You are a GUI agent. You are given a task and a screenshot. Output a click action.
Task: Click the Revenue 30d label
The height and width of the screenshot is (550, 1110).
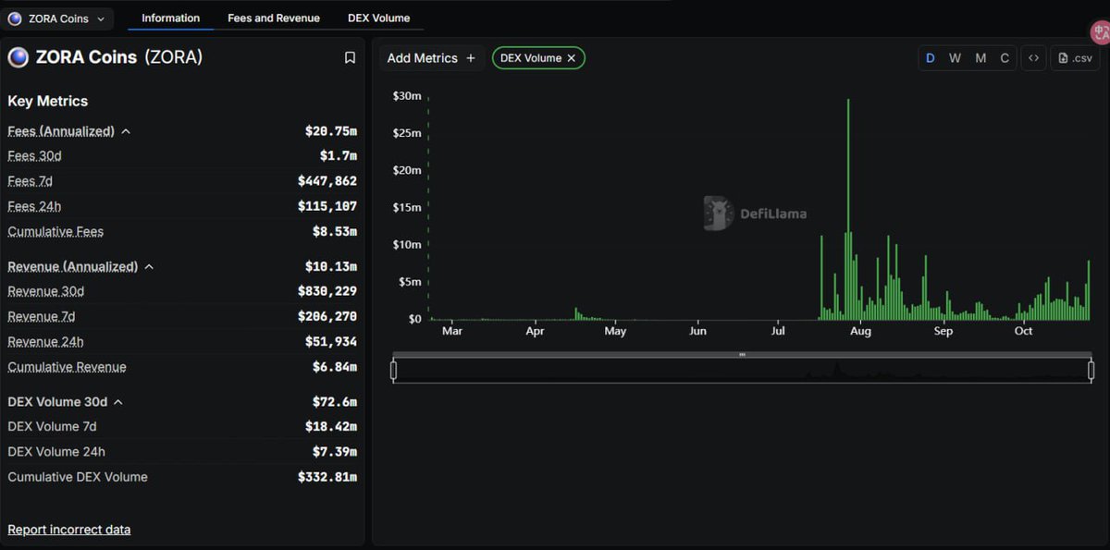pyautogui.click(x=45, y=291)
